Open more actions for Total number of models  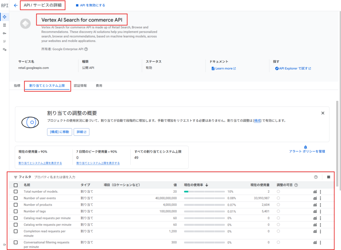[320, 191]
